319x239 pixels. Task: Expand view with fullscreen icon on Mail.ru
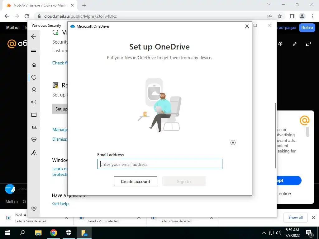click(x=308, y=44)
